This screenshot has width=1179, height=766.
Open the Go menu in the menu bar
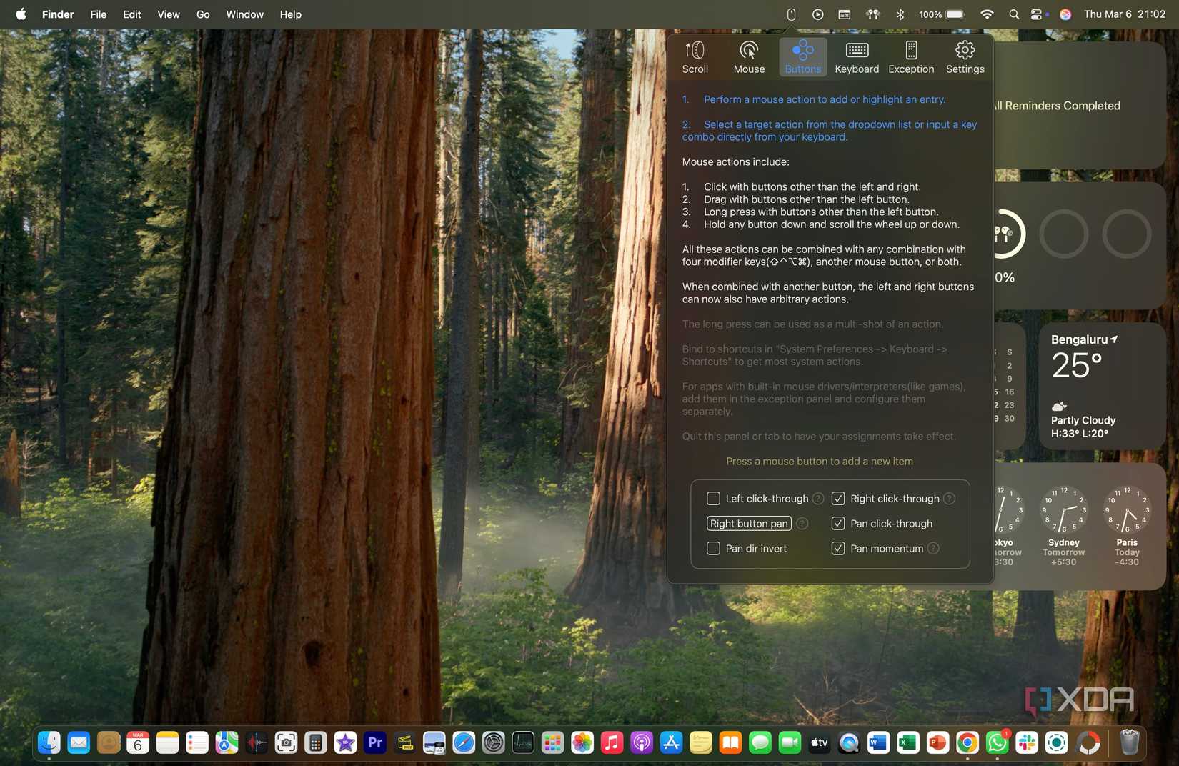pyautogui.click(x=202, y=14)
